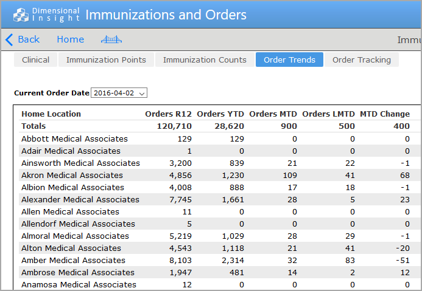Sort by the Home Location column header
The image size is (422, 291).
(x=51, y=114)
